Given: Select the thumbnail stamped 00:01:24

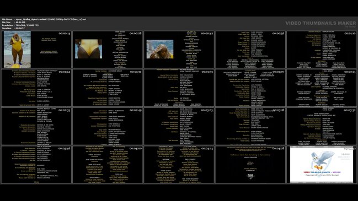Looking at the screenshot, I should pos(36,88).
